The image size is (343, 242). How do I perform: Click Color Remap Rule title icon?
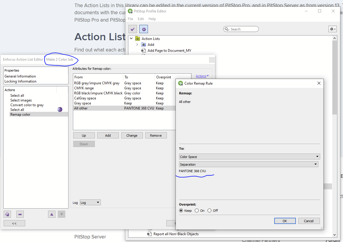pyautogui.click(x=181, y=83)
